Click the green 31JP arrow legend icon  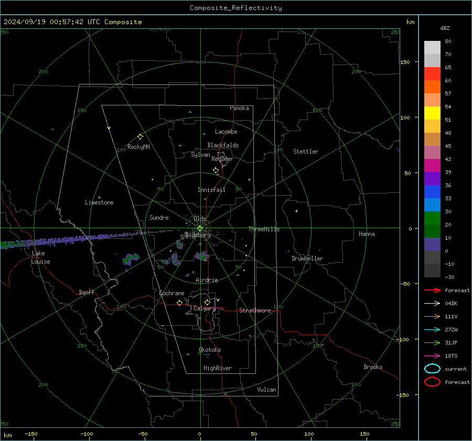(x=432, y=342)
